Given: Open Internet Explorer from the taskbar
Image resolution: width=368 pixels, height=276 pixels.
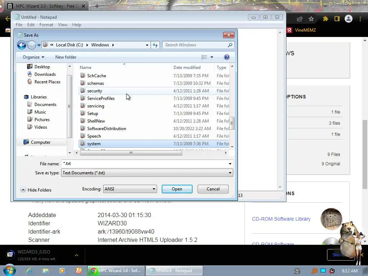Looking at the screenshot, I should pos(29,271).
